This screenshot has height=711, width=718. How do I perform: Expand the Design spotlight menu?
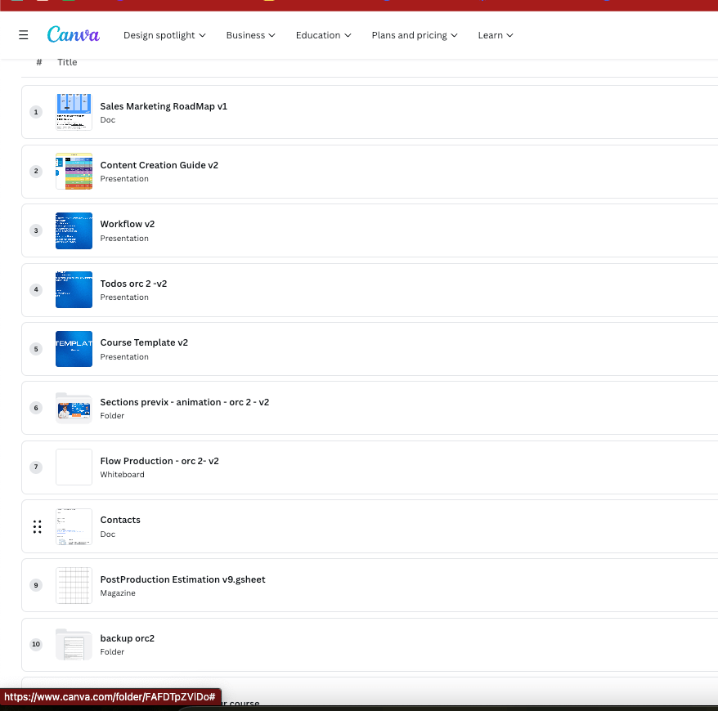click(164, 35)
